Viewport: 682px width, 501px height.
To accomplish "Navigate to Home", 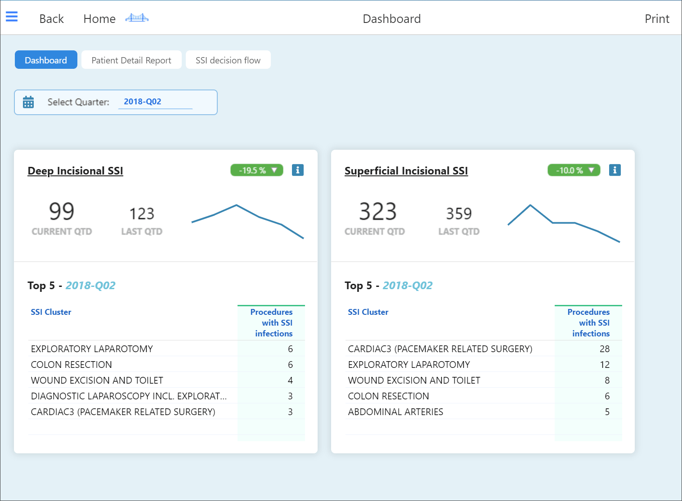I will (99, 19).
